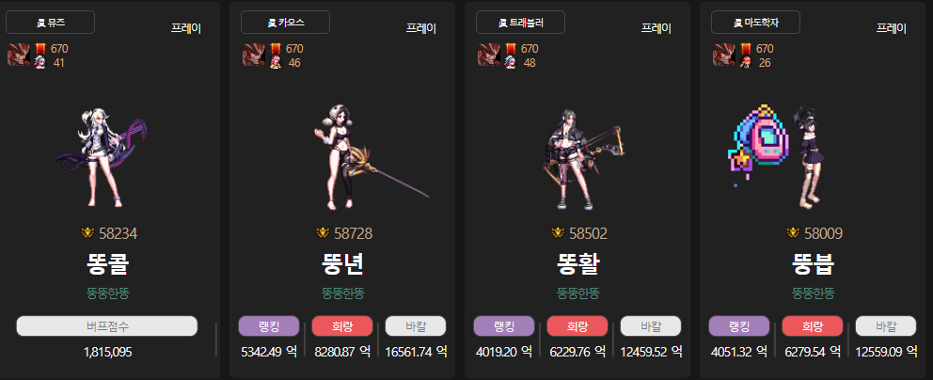Click the red banner icon on the 똥활 card

point(511,49)
